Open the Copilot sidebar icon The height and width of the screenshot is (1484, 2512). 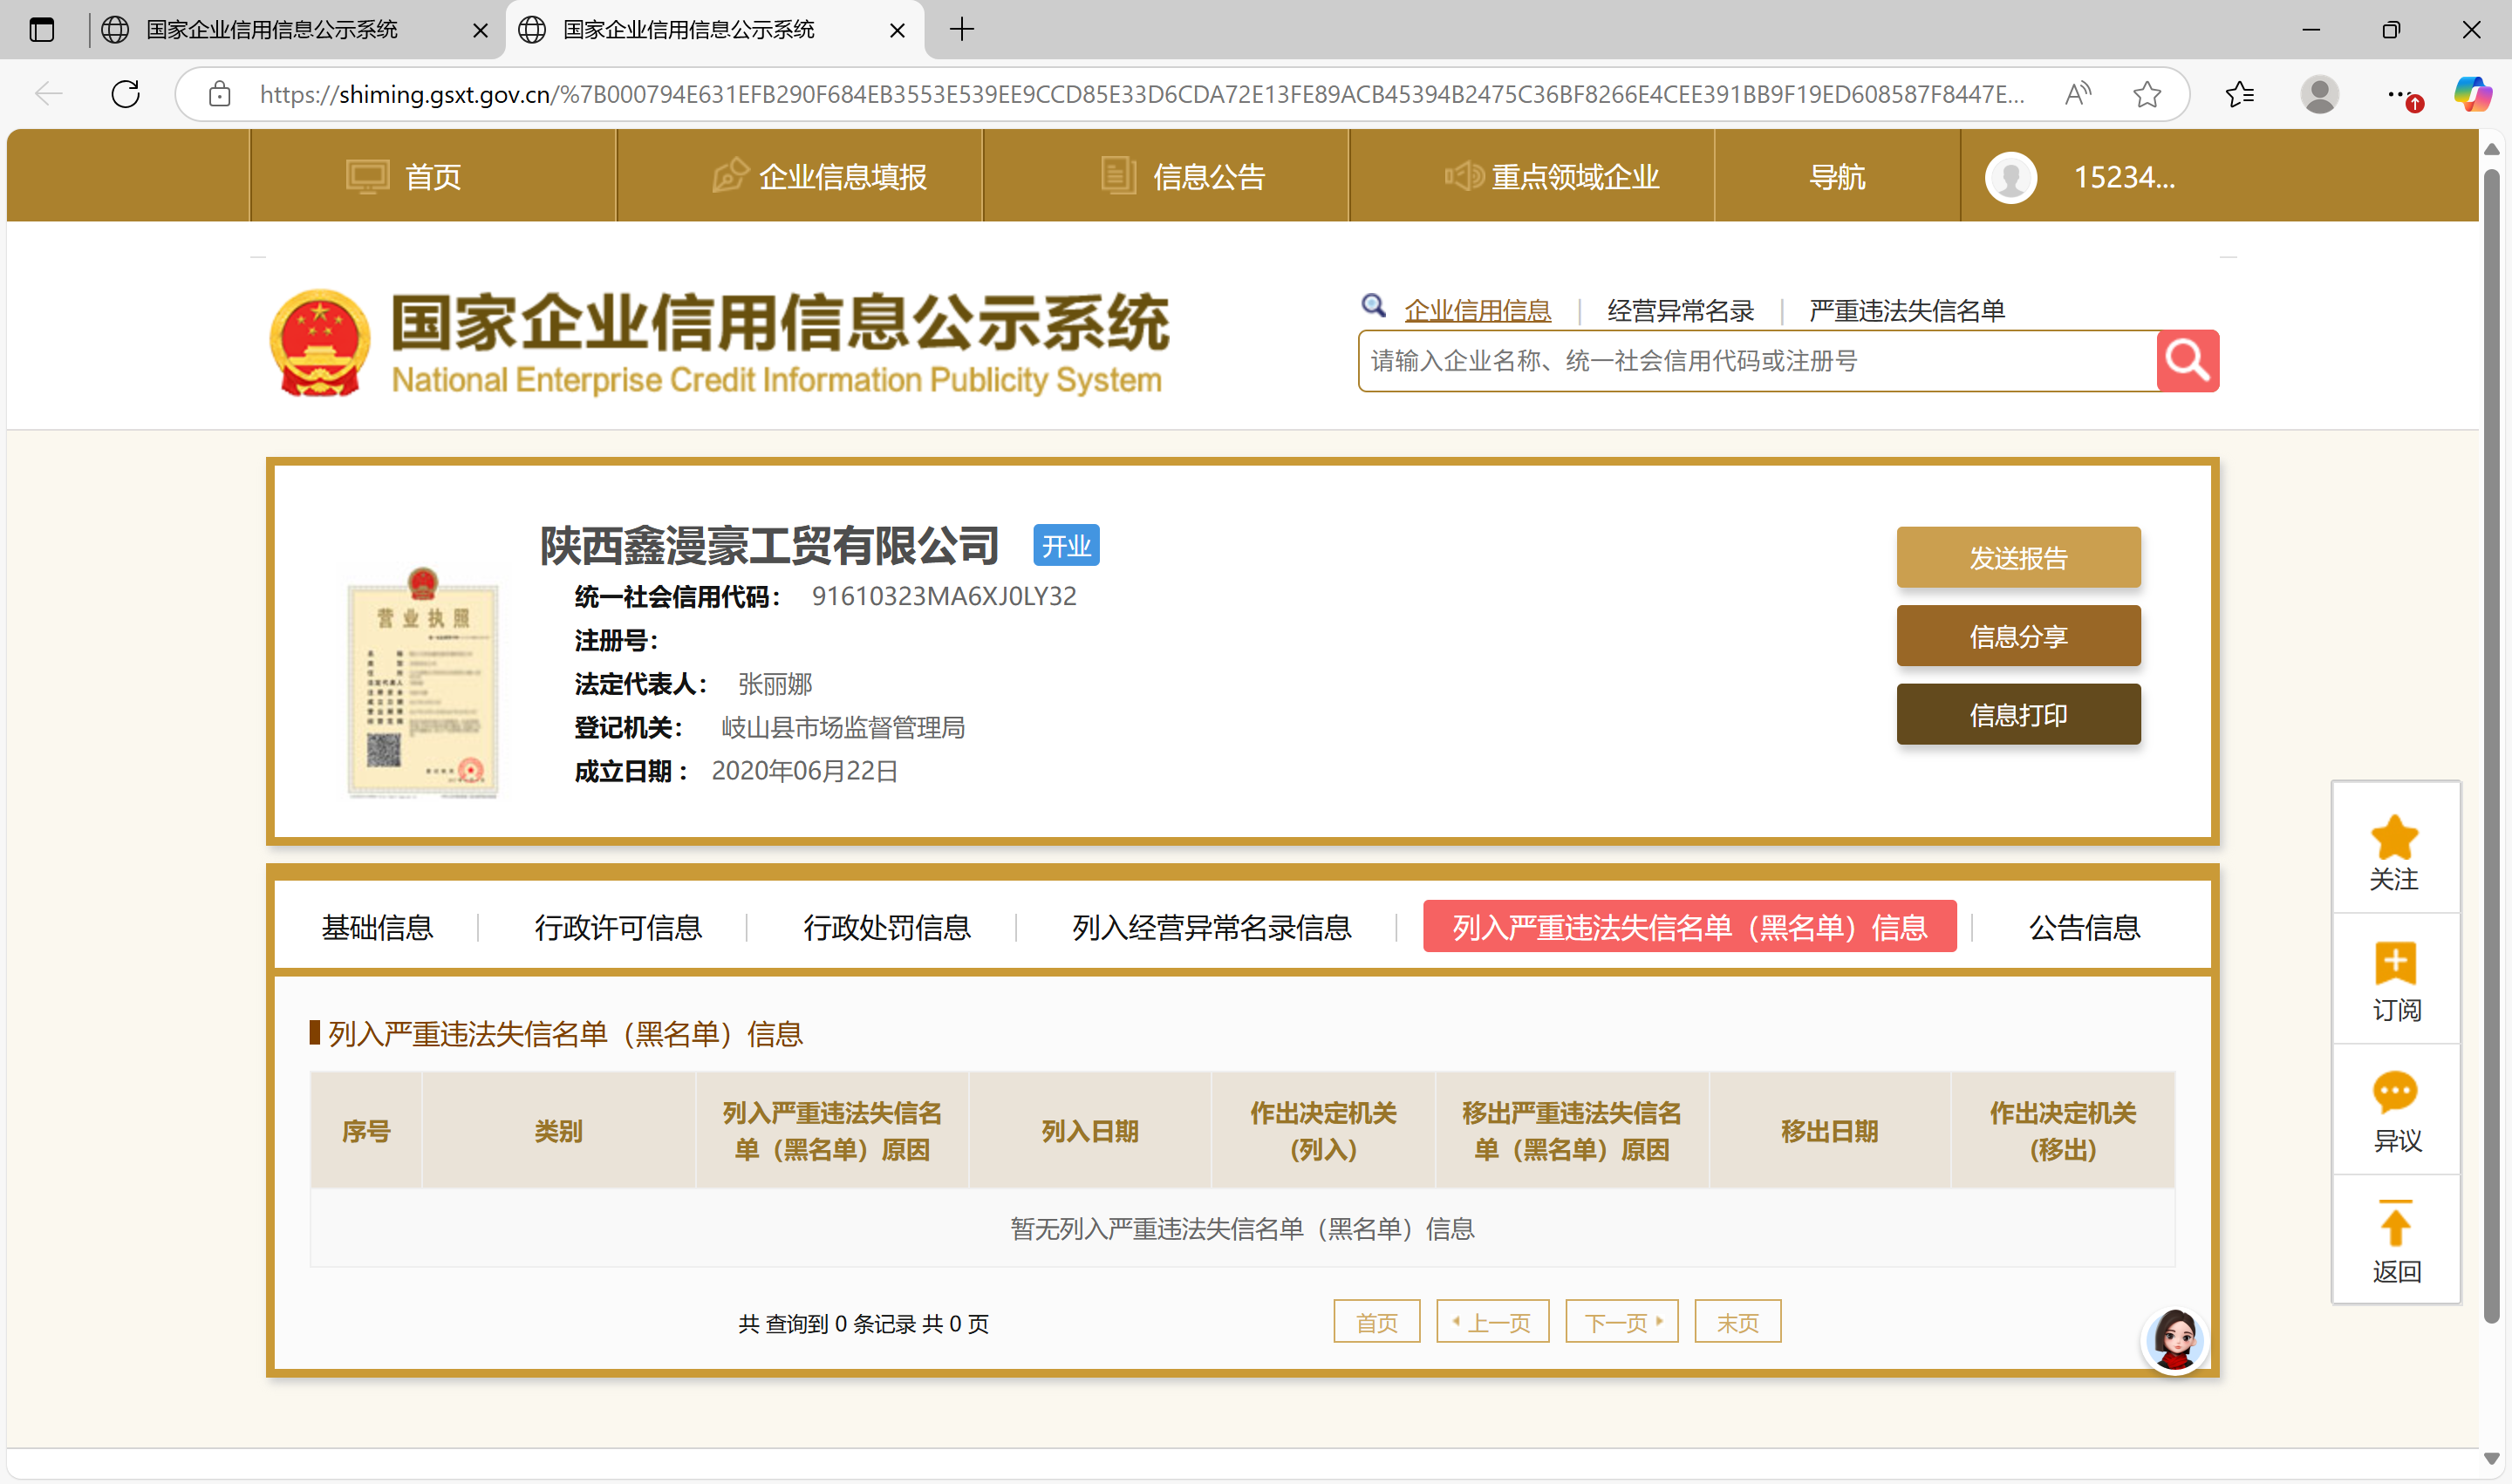(2471, 94)
